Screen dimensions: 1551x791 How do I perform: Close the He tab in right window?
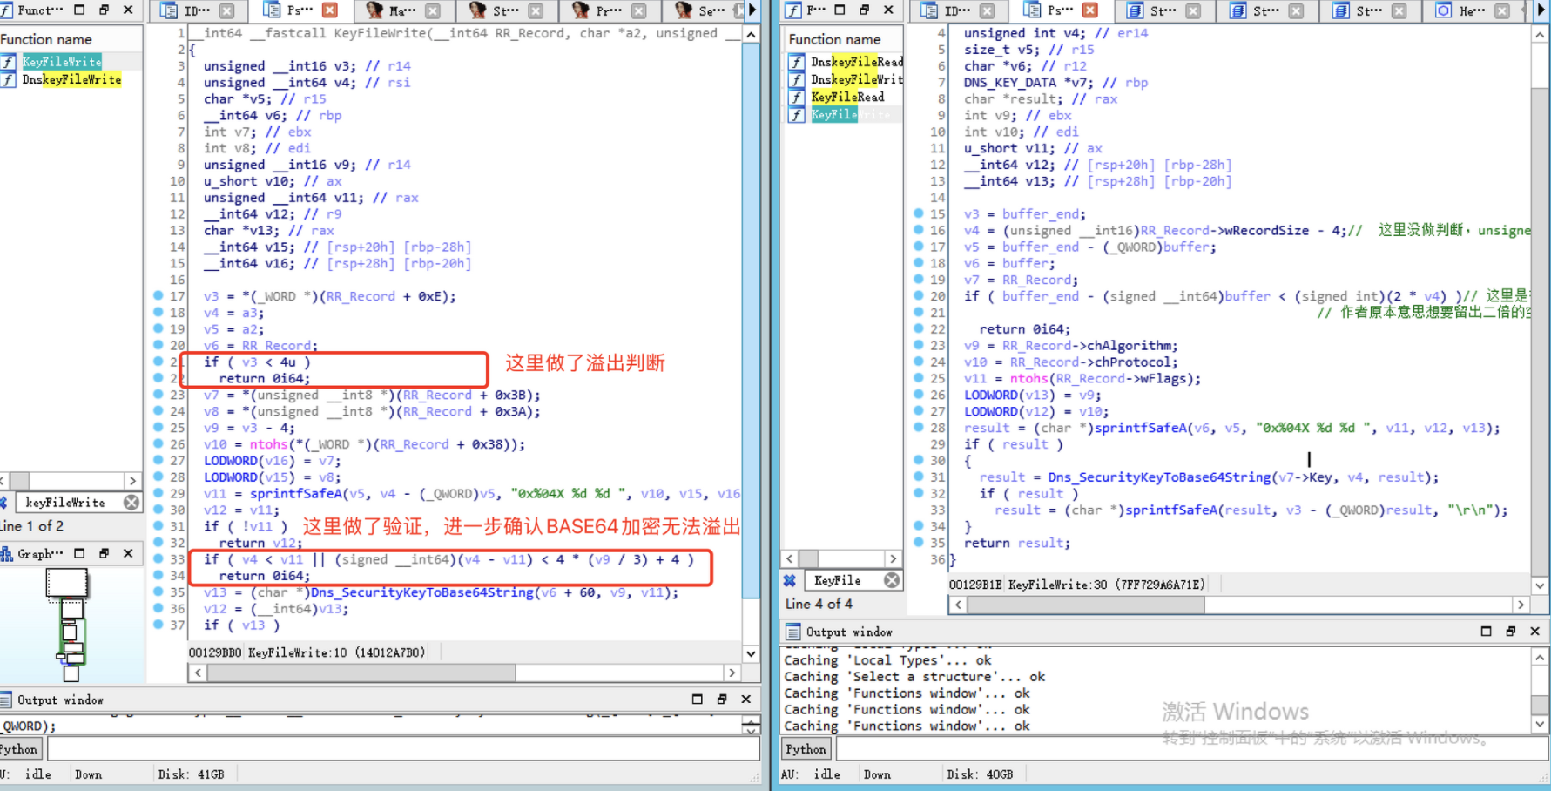point(1502,10)
